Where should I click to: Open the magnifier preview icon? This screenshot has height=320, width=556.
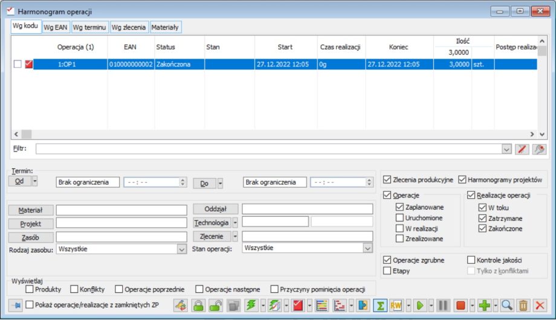506,306
